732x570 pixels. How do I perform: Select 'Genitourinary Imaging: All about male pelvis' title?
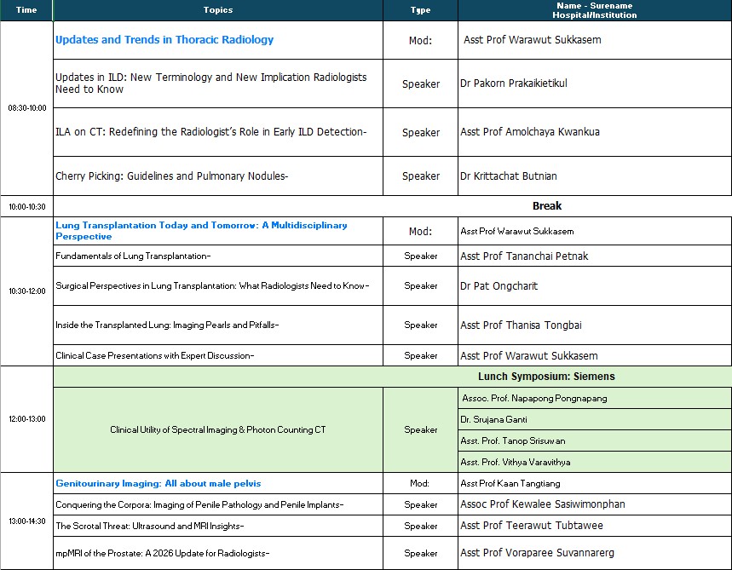coord(159,483)
